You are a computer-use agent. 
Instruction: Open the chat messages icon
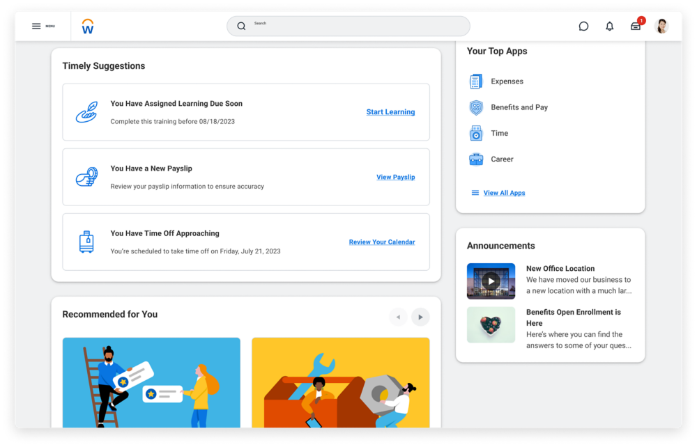(584, 26)
